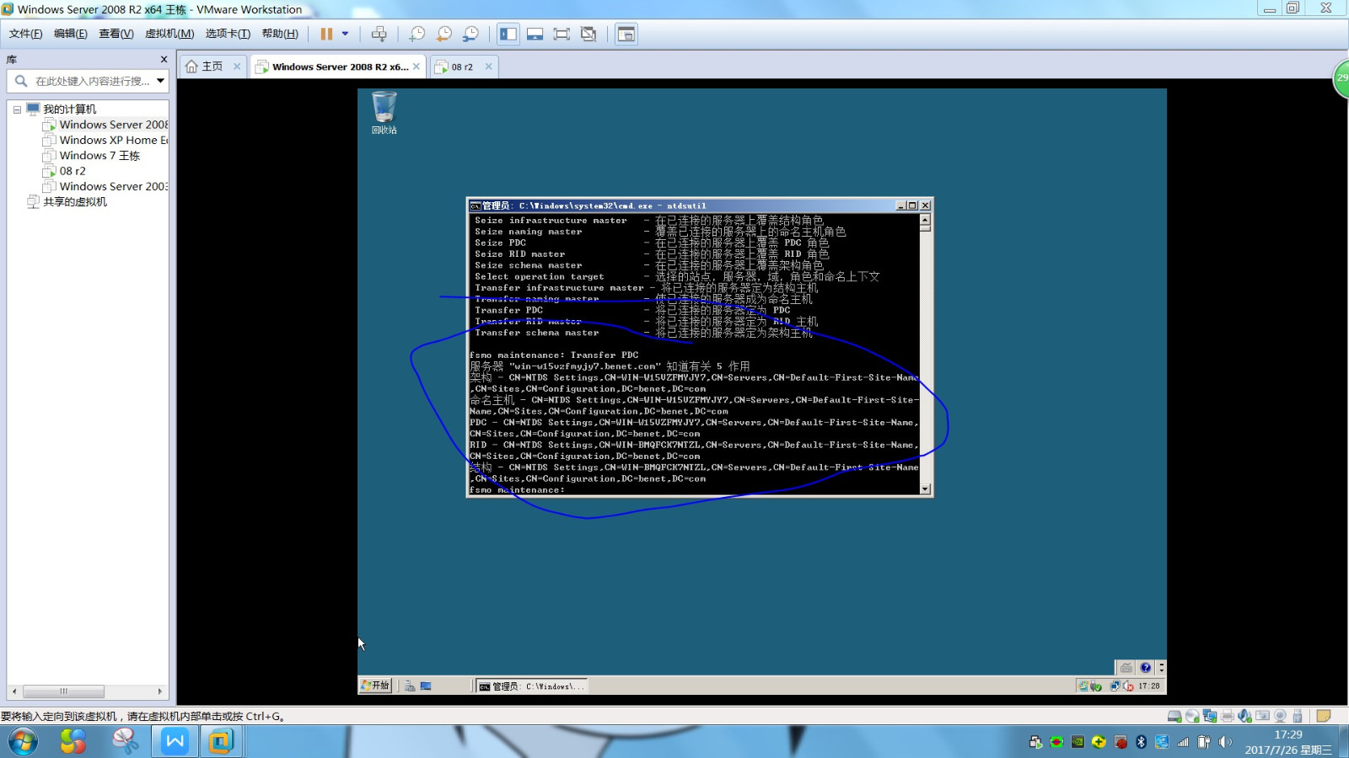This screenshot has width=1349, height=758.
Task: Open the 回收站 recycle bin icon
Action: (384, 113)
